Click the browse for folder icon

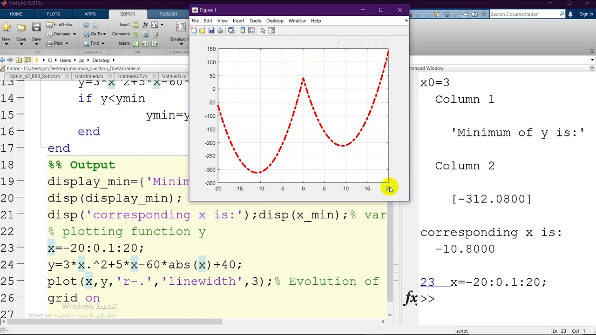(x=27, y=60)
